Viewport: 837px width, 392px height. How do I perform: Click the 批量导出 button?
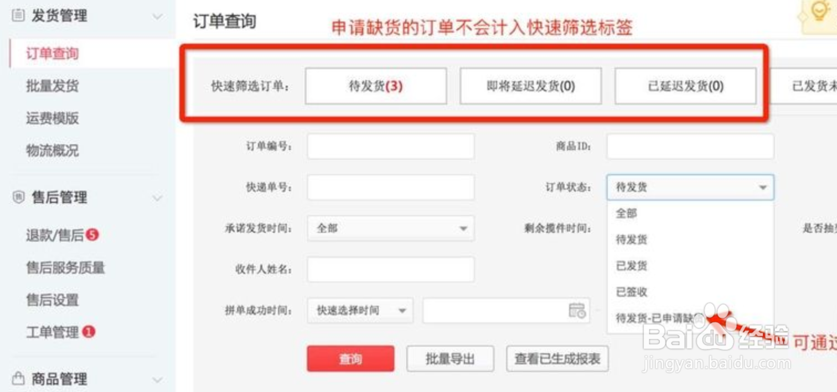(x=450, y=359)
